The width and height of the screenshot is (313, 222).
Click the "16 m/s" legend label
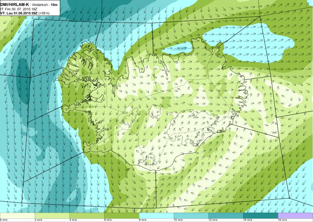tap(282, 220)
